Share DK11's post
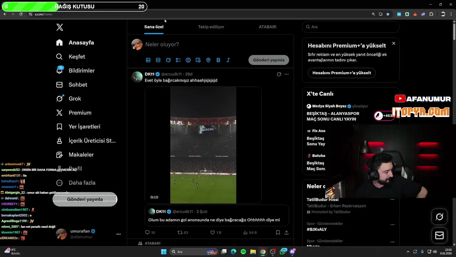The image size is (456, 257). point(286,232)
